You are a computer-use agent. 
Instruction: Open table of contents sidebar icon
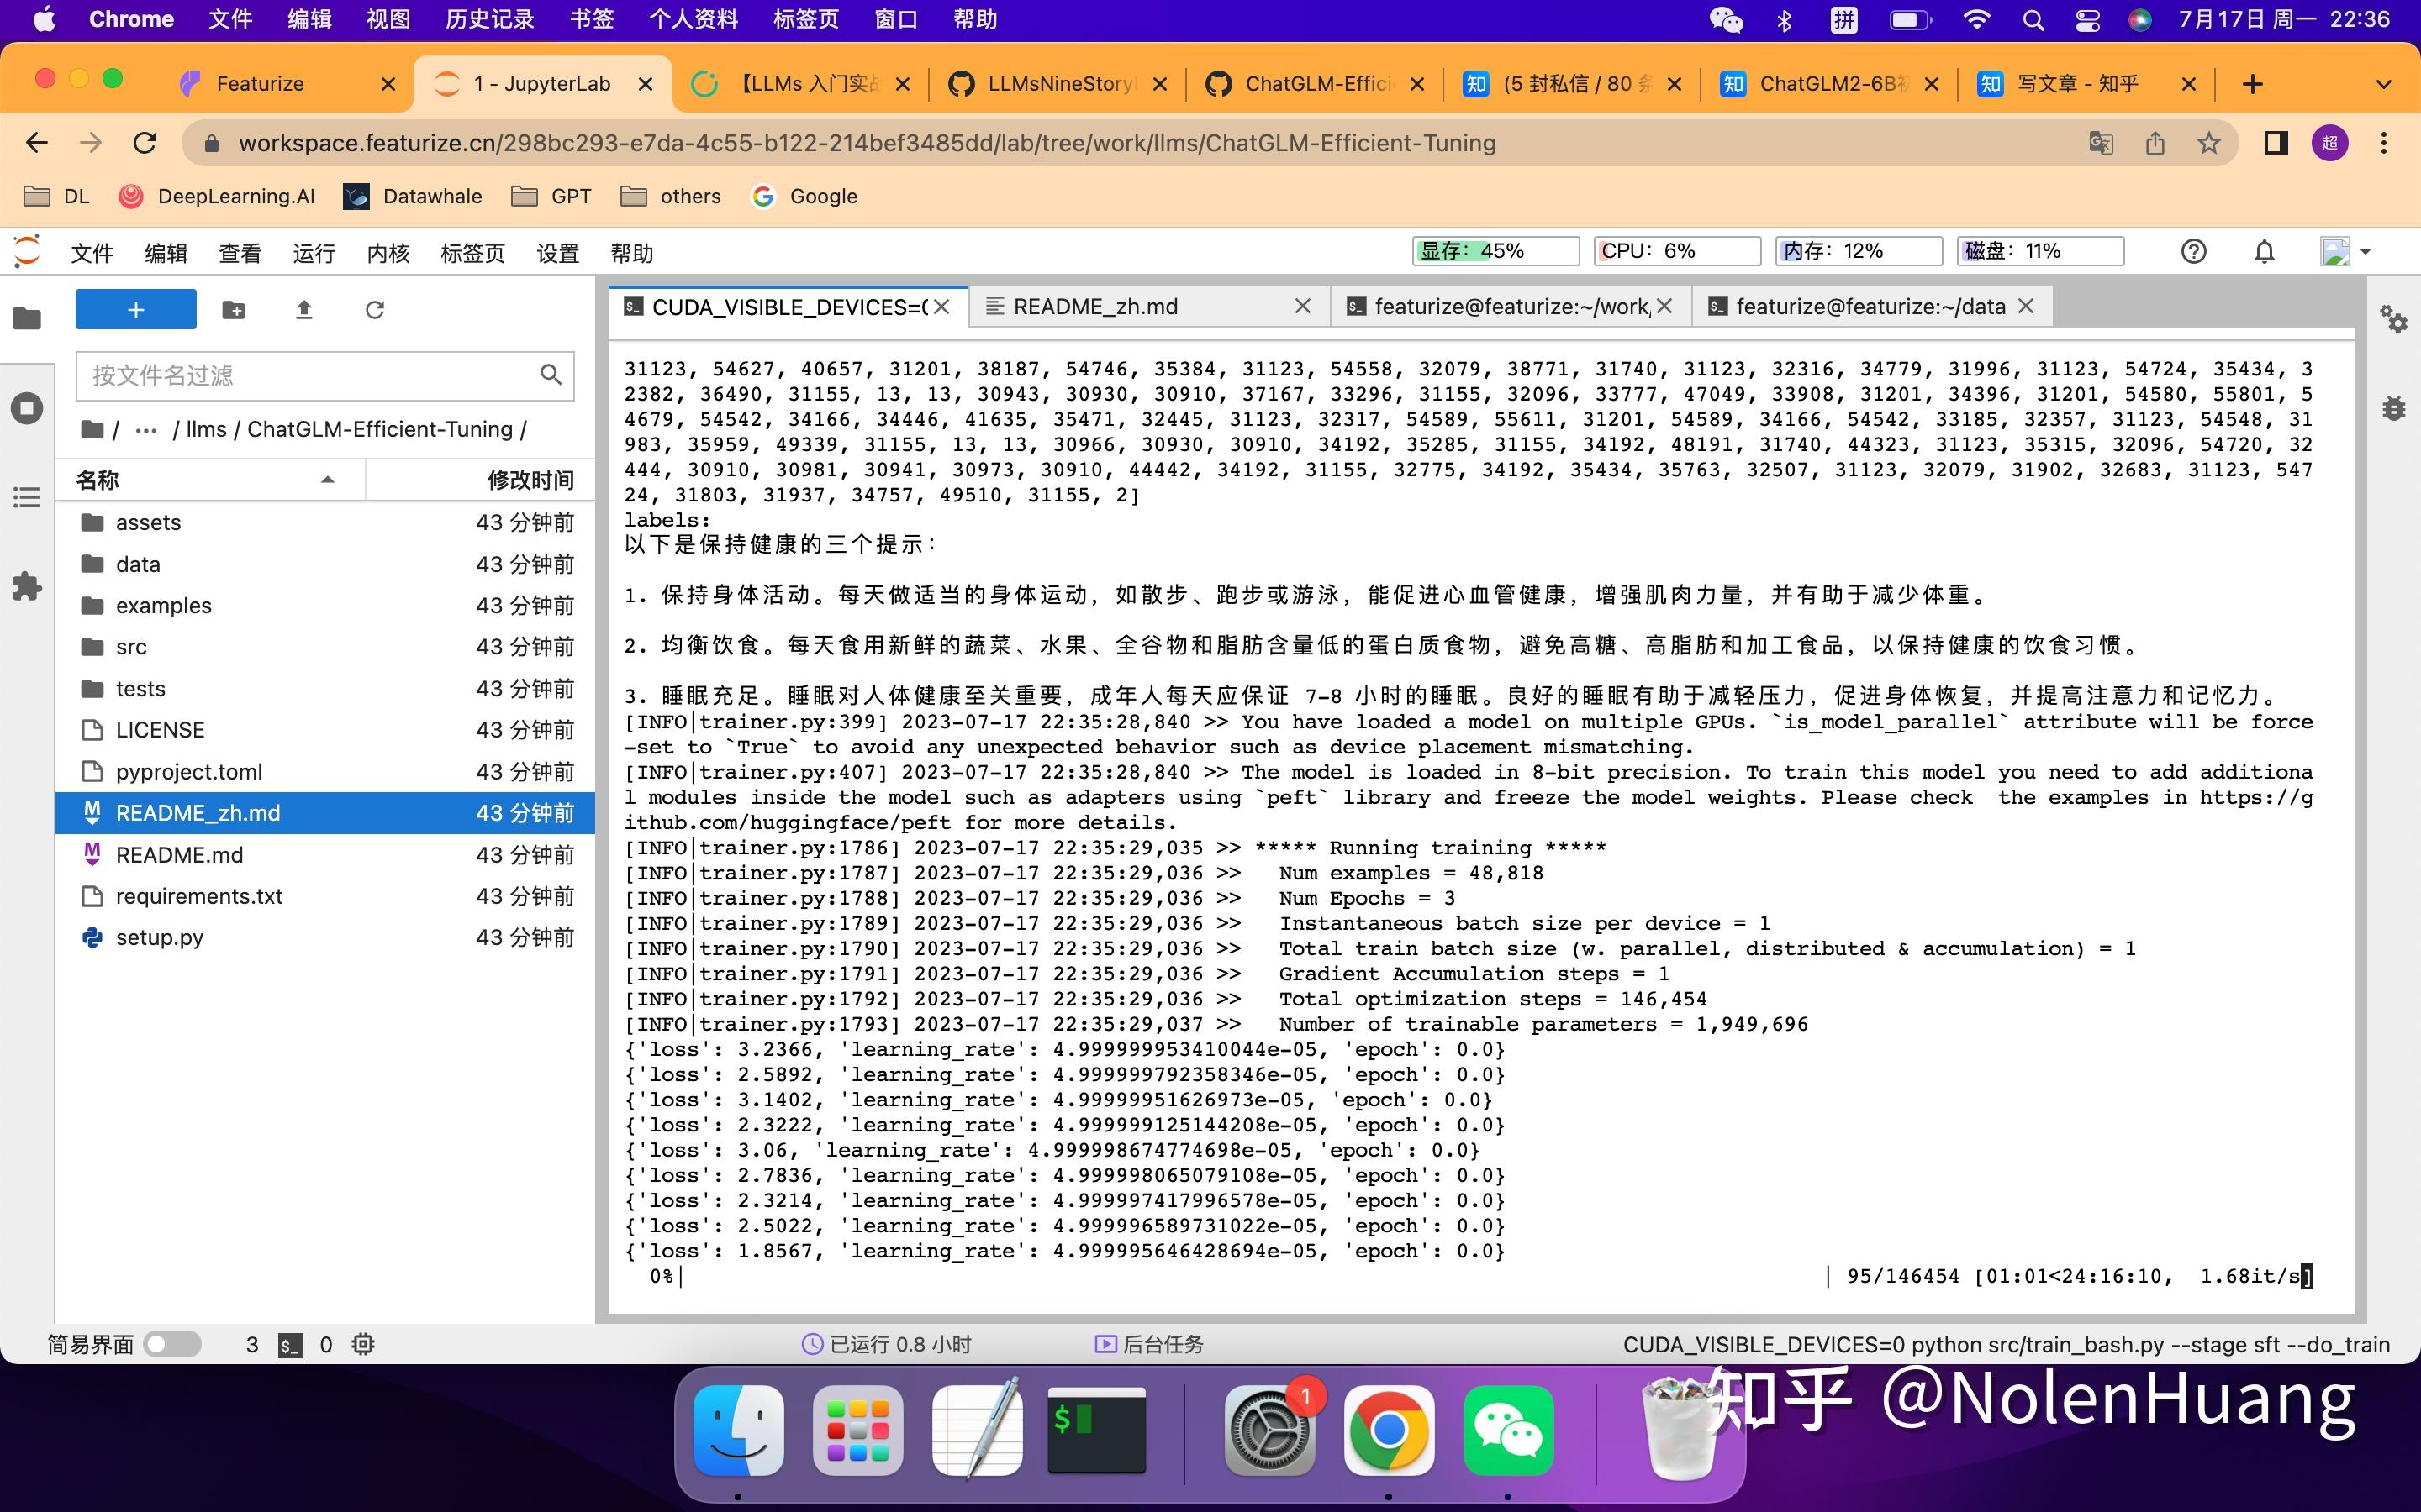click(x=27, y=497)
